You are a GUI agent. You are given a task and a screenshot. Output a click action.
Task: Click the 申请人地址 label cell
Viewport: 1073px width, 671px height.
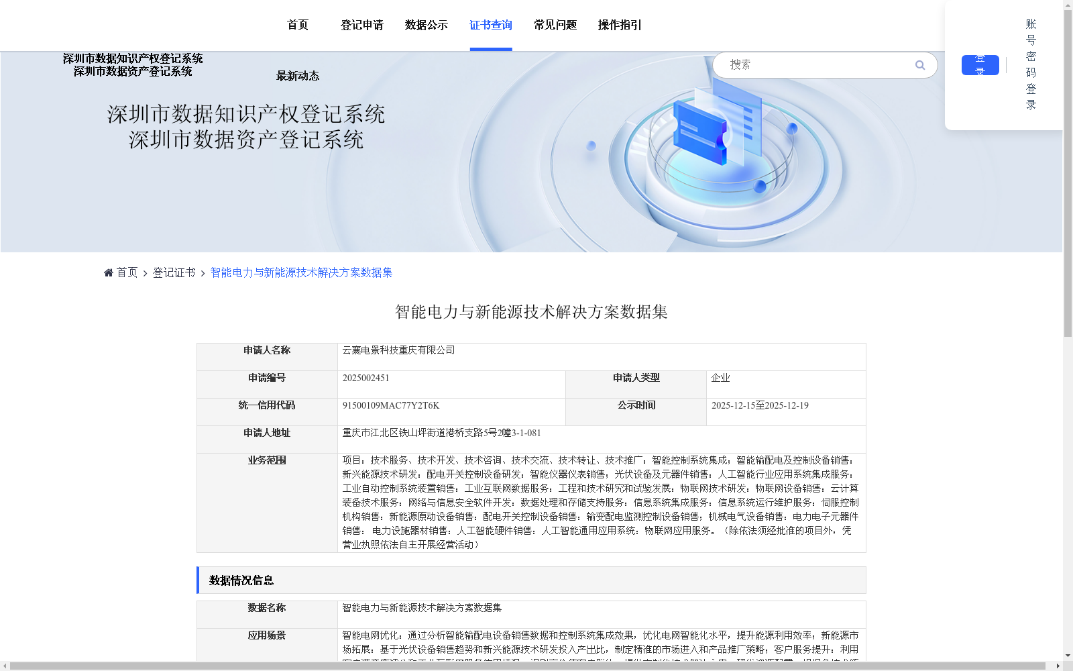pyautogui.click(x=267, y=440)
